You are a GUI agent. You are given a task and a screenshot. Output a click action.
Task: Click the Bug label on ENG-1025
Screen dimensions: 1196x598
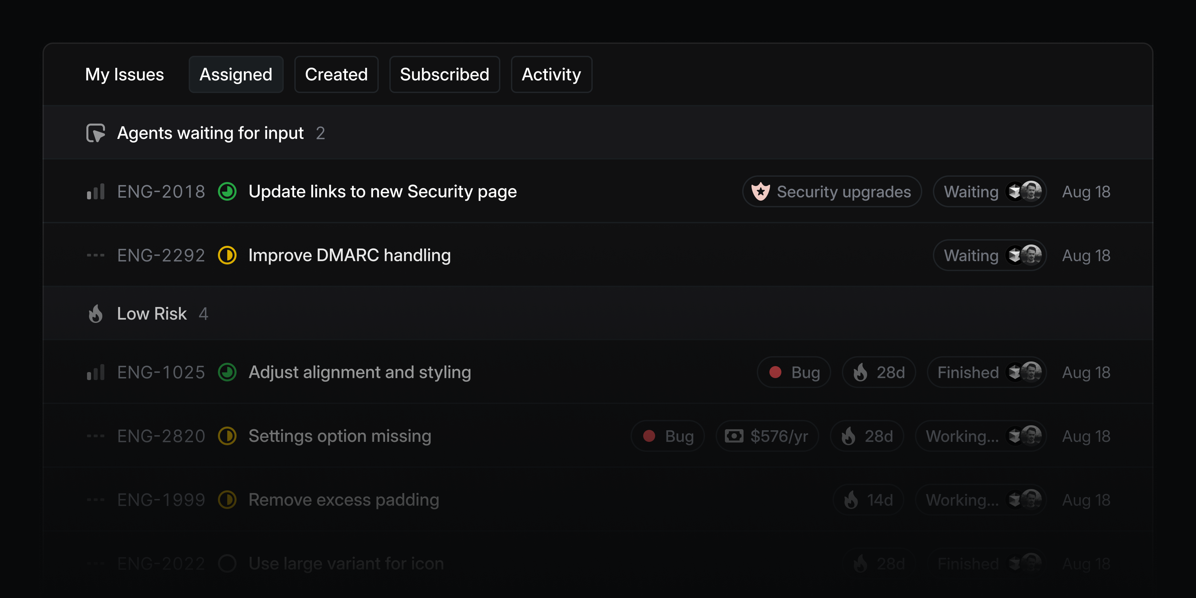793,372
